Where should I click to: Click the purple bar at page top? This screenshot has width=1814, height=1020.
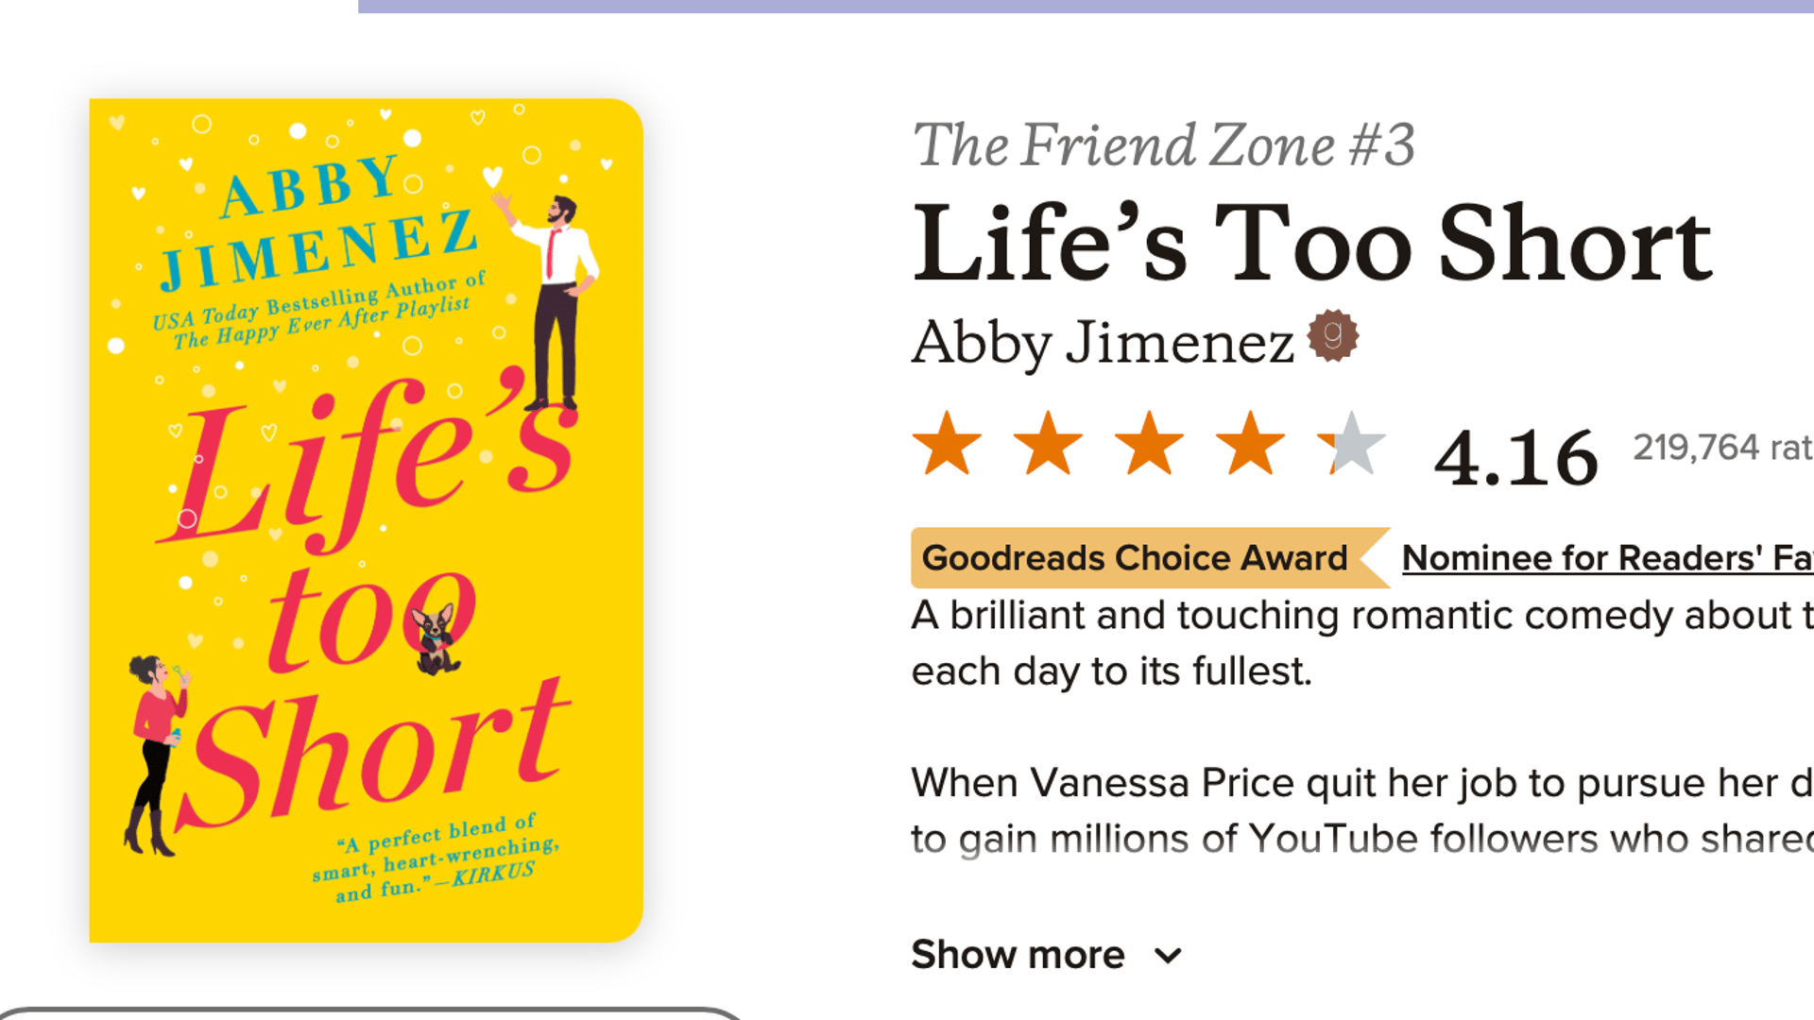1085,6
